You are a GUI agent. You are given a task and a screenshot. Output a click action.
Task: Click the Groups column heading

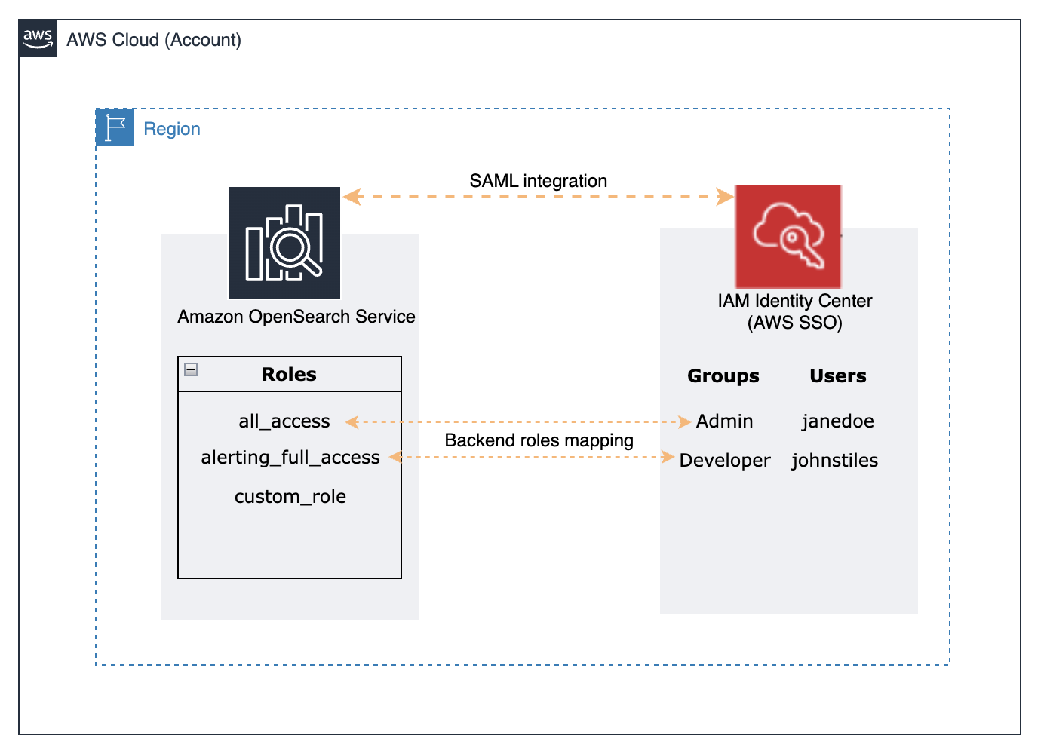click(723, 376)
